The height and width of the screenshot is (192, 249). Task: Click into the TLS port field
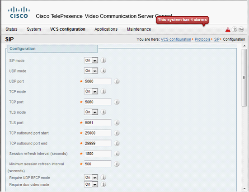[x=98, y=122]
